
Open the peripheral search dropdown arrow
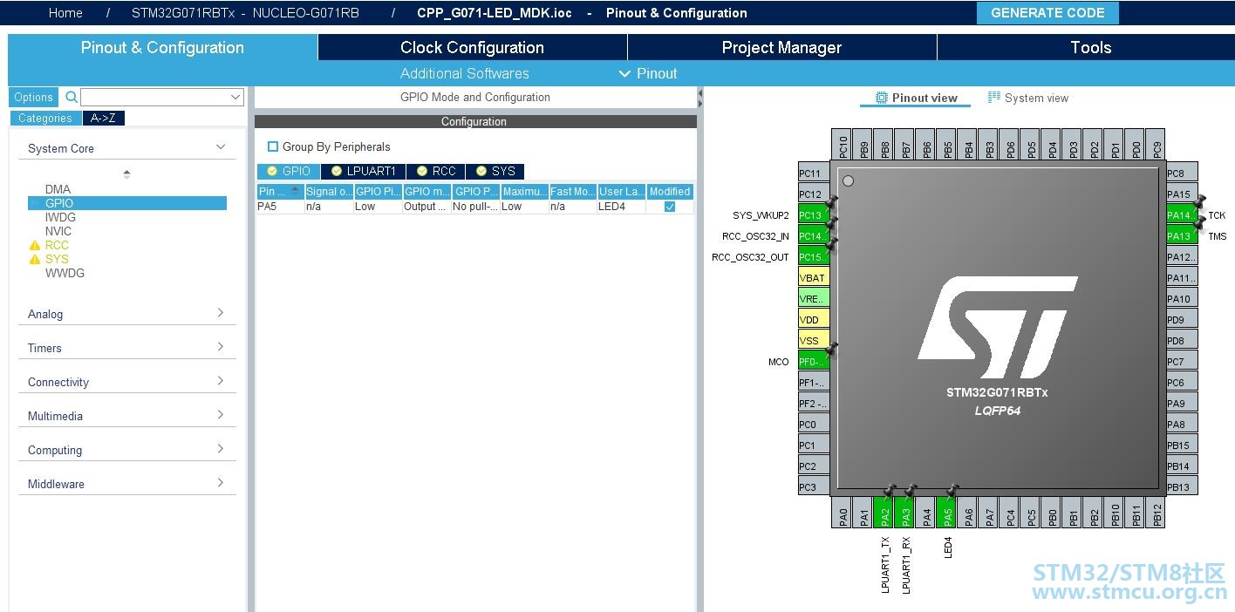(235, 97)
